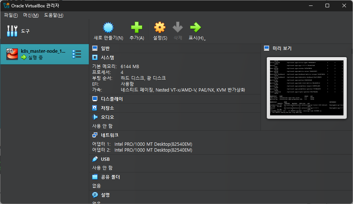Click the VirtualBox logo in title bar
This screenshot has width=353, height=204.
pyautogui.click(x=6, y=5)
